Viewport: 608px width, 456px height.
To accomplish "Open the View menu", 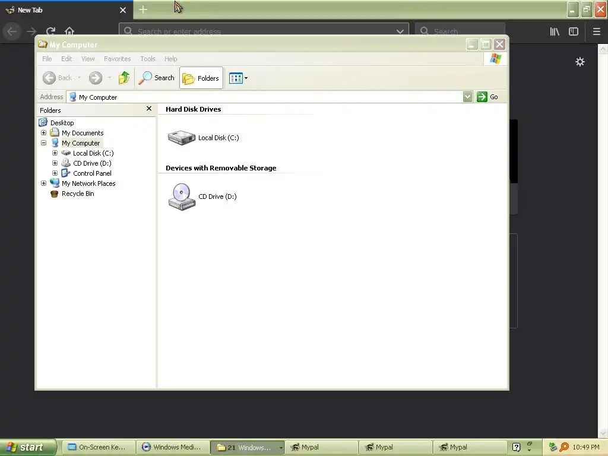I will [x=88, y=59].
